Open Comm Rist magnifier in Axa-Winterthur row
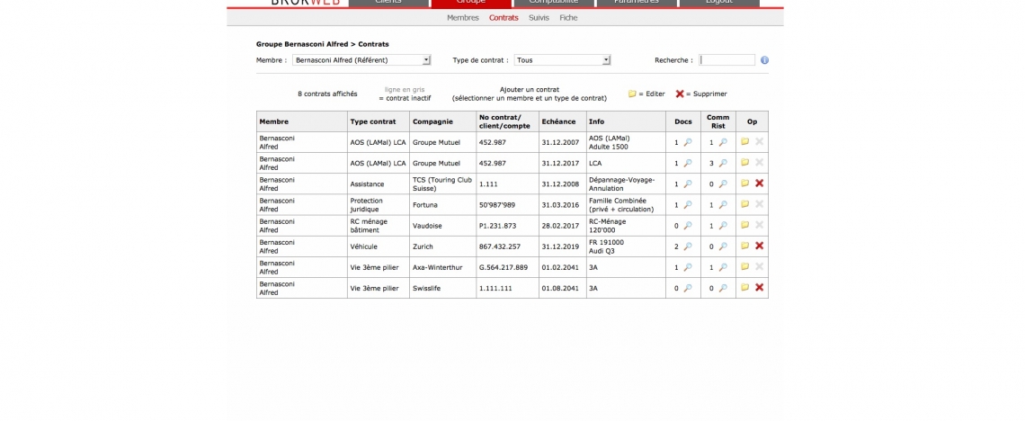1025x421 pixels. [722, 267]
